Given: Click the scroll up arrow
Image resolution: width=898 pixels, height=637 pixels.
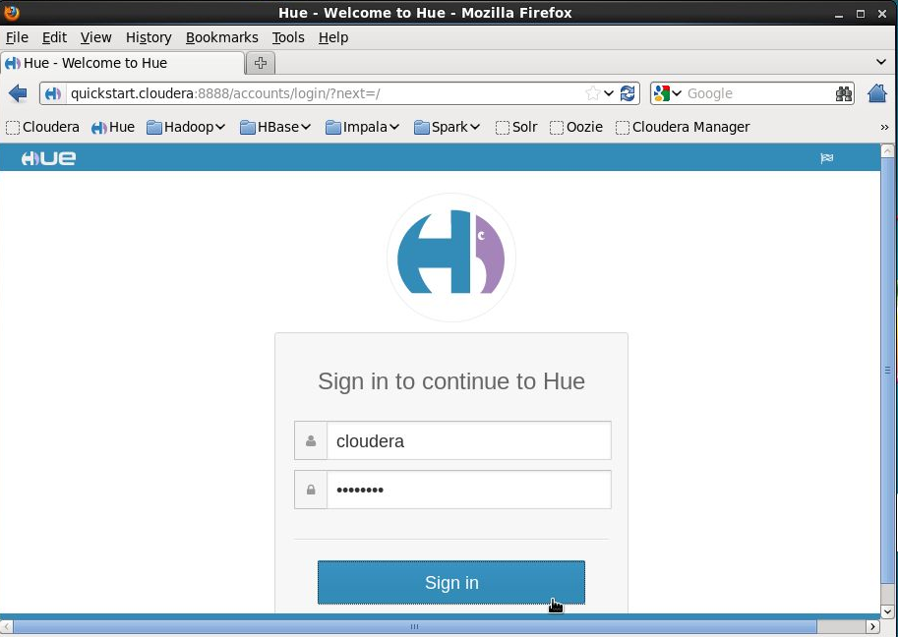Looking at the screenshot, I should tap(887, 150).
